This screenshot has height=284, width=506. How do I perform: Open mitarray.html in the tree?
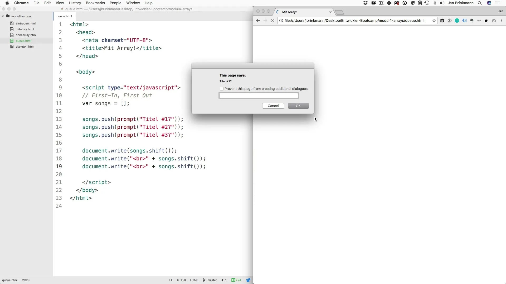(x=25, y=29)
